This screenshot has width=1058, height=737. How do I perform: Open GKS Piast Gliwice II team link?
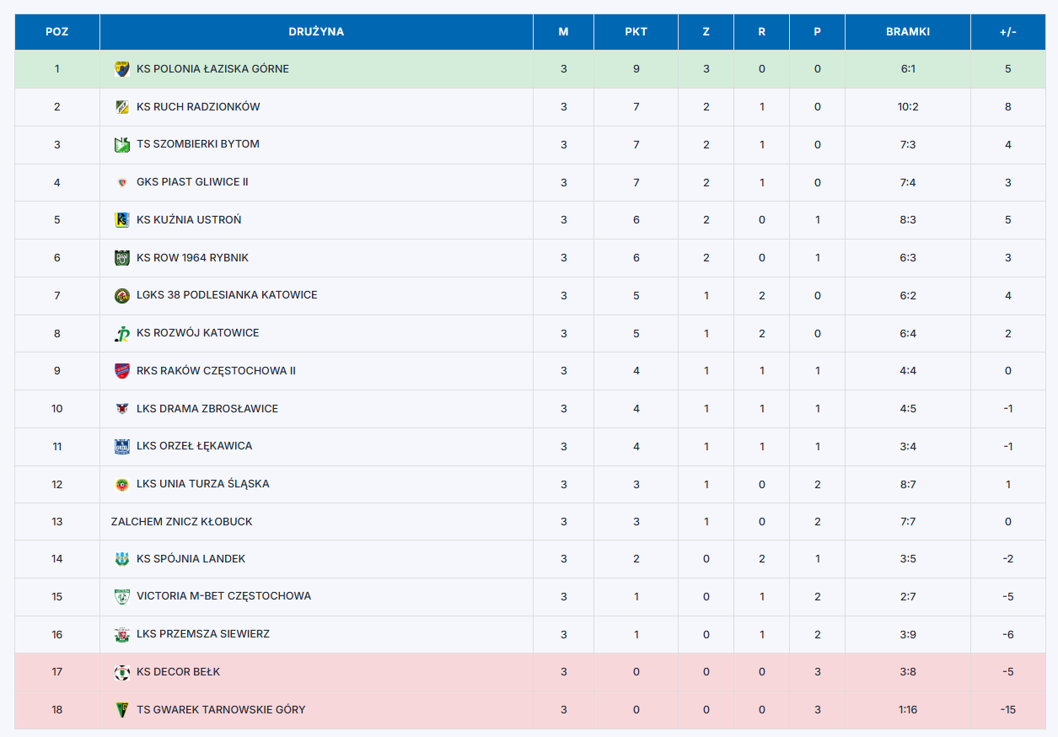(192, 182)
